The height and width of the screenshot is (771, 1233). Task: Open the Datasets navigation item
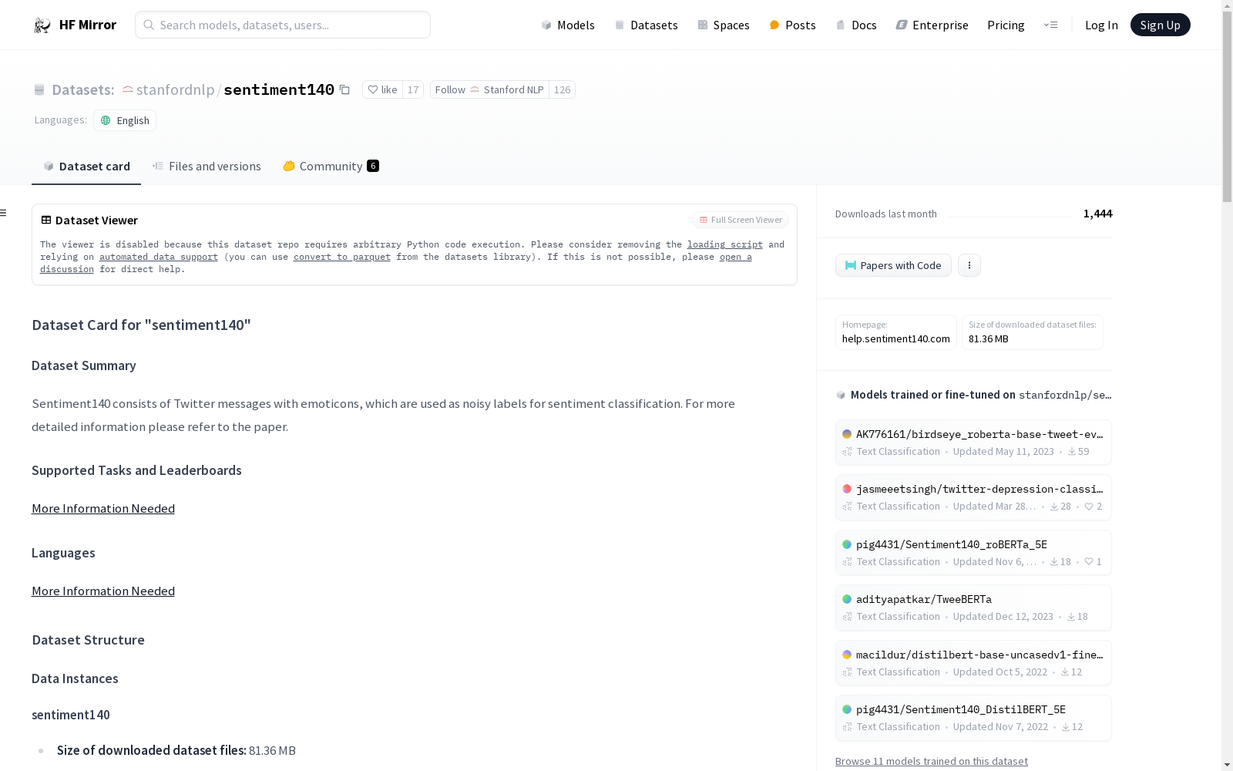(x=646, y=25)
